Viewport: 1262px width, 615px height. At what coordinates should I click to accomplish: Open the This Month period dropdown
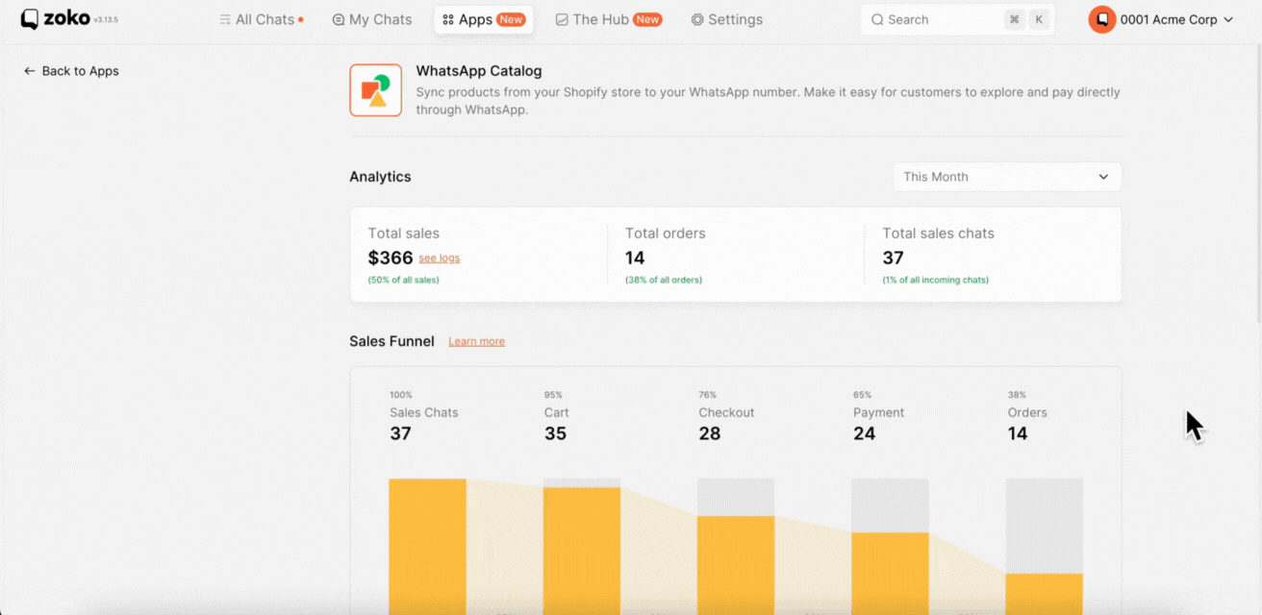tap(1007, 177)
